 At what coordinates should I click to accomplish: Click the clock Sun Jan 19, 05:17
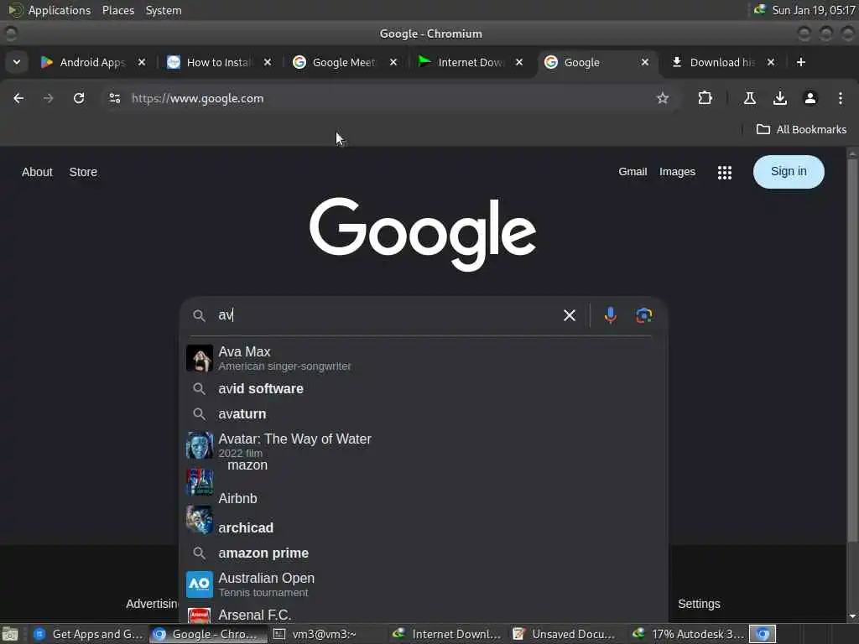click(x=814, y=10)
